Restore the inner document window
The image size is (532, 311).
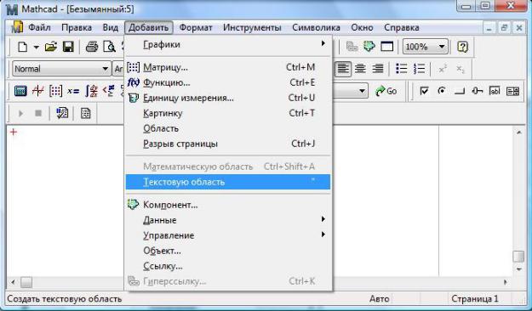point(504,28)
